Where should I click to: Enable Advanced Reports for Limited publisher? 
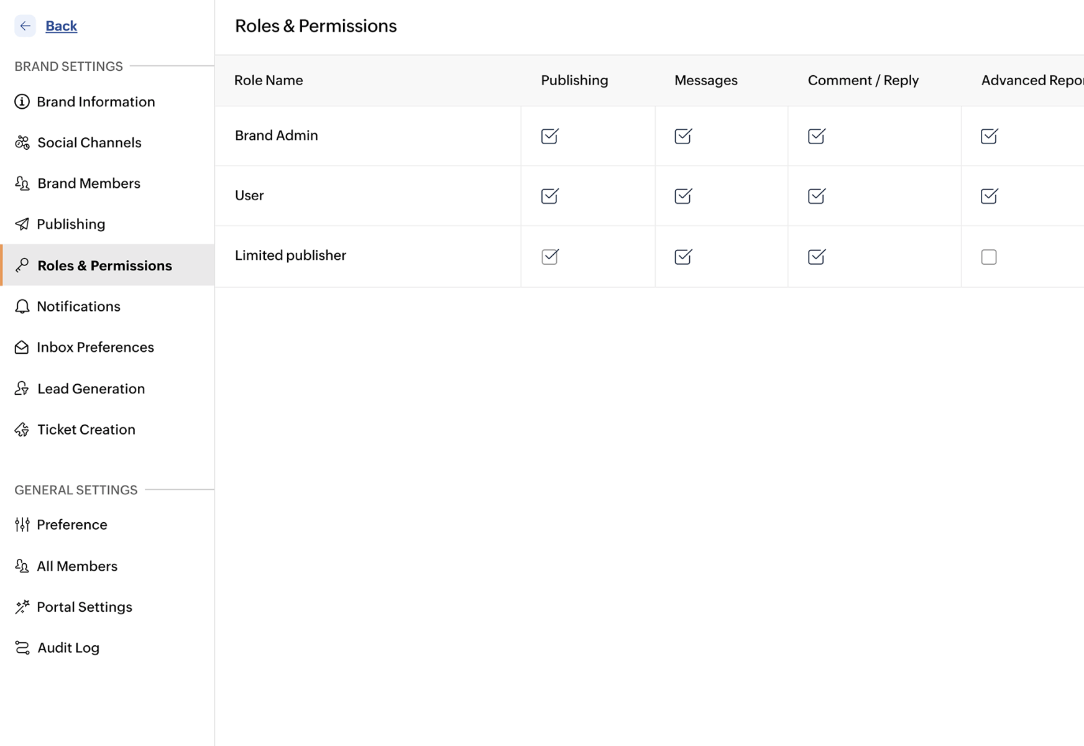pyautogui.click(x=989, y=257)
